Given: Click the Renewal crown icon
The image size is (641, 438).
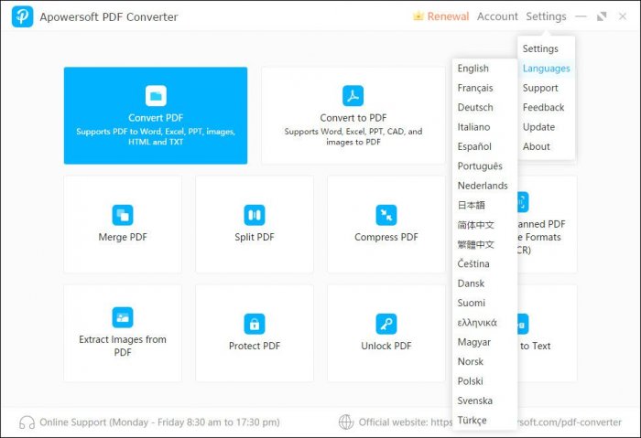Looking at the screenshot, I should 418,16.
